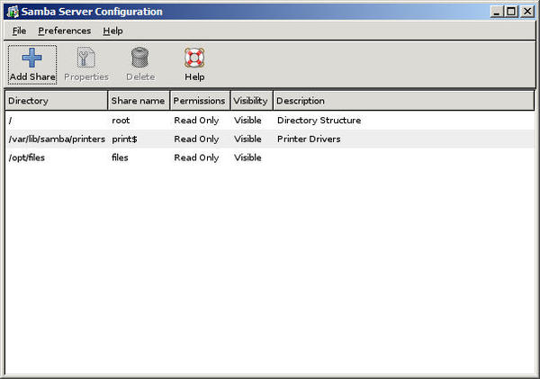Select the / directory cell

(10, 121)
